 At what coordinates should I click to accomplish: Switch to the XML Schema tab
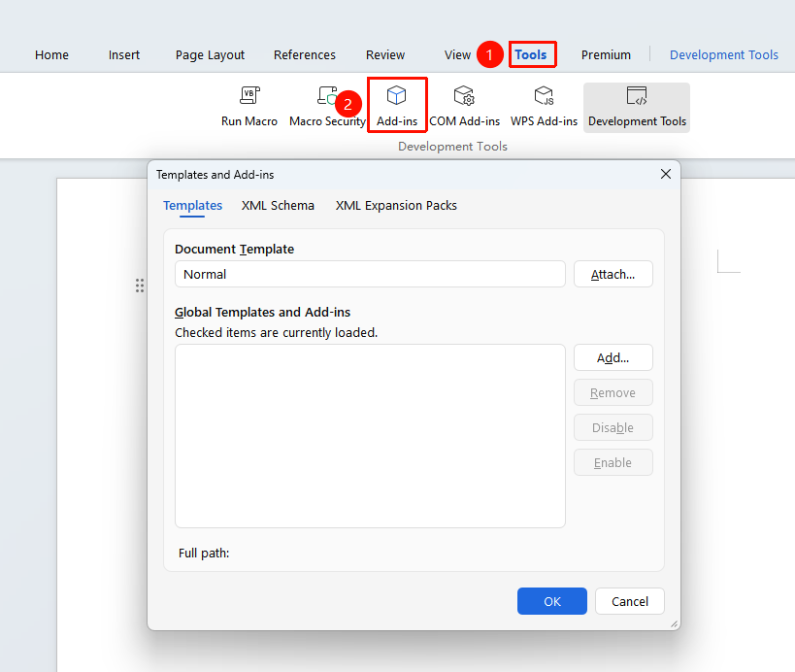(x=278, y=206)
